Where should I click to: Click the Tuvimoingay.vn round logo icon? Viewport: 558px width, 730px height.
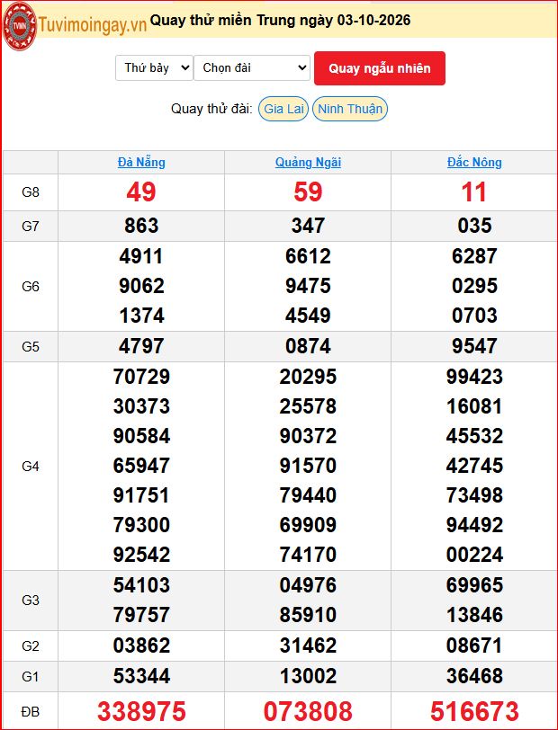[20, 26]
